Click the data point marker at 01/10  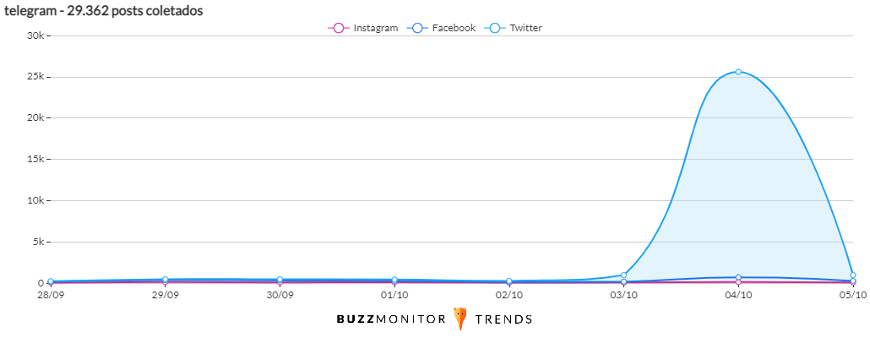pos(394,280)
